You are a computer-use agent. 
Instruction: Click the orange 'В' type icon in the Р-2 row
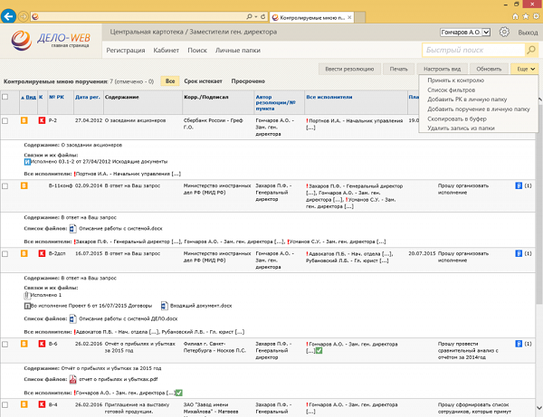click(x=24, y=119)
